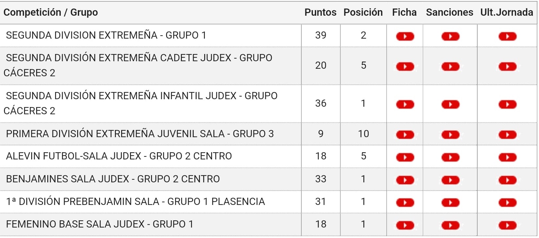Open Ficha for Cadete Judex Cáceres 2
This screenshot has height=238, width=539.
405,66
